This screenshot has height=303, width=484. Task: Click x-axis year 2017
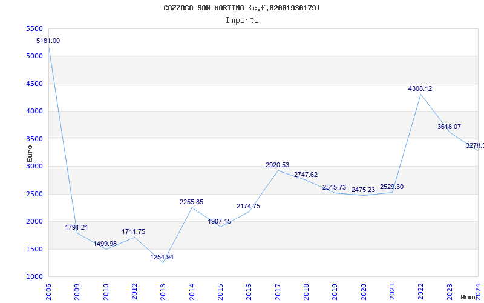278,292
